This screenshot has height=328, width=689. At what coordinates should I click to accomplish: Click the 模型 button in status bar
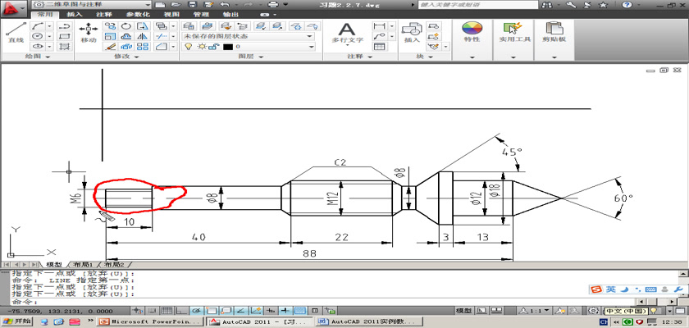click(x=463, y=311)
